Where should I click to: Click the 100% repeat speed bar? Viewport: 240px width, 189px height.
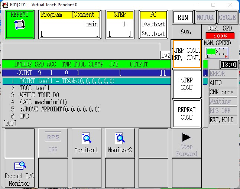point(220,36)
